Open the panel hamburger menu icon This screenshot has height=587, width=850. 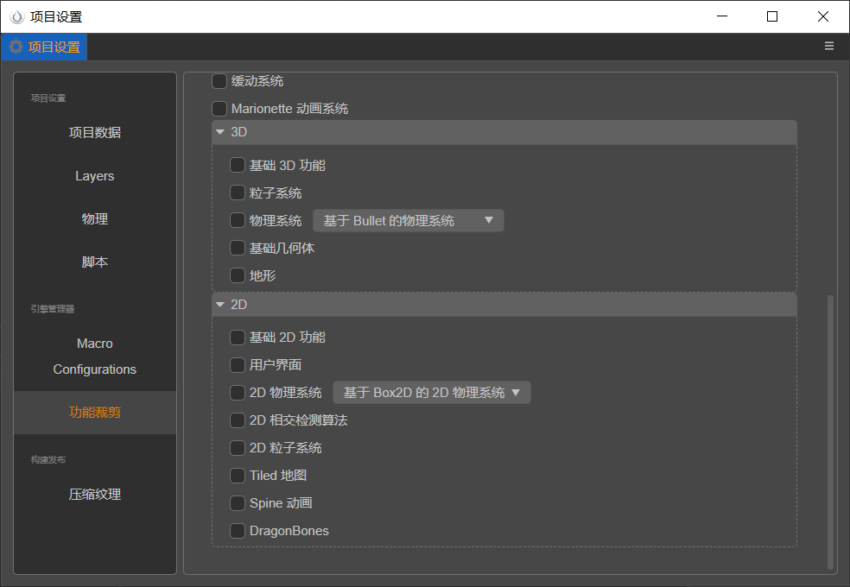pyautogui.click(x=829, y=46)
